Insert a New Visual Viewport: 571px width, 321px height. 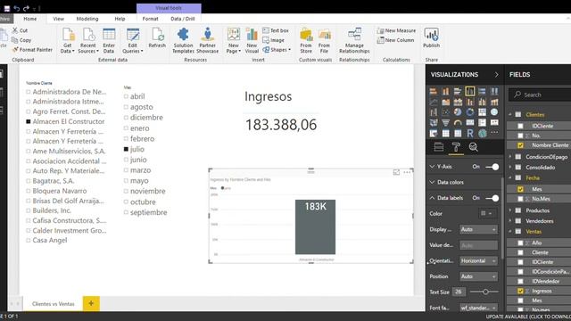(252, 41)
